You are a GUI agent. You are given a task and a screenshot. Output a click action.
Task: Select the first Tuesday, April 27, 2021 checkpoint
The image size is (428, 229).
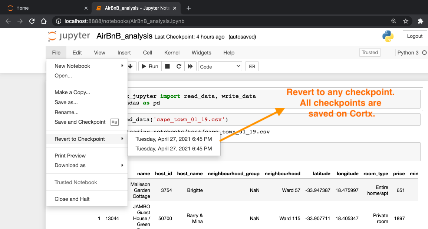point(174,139)
